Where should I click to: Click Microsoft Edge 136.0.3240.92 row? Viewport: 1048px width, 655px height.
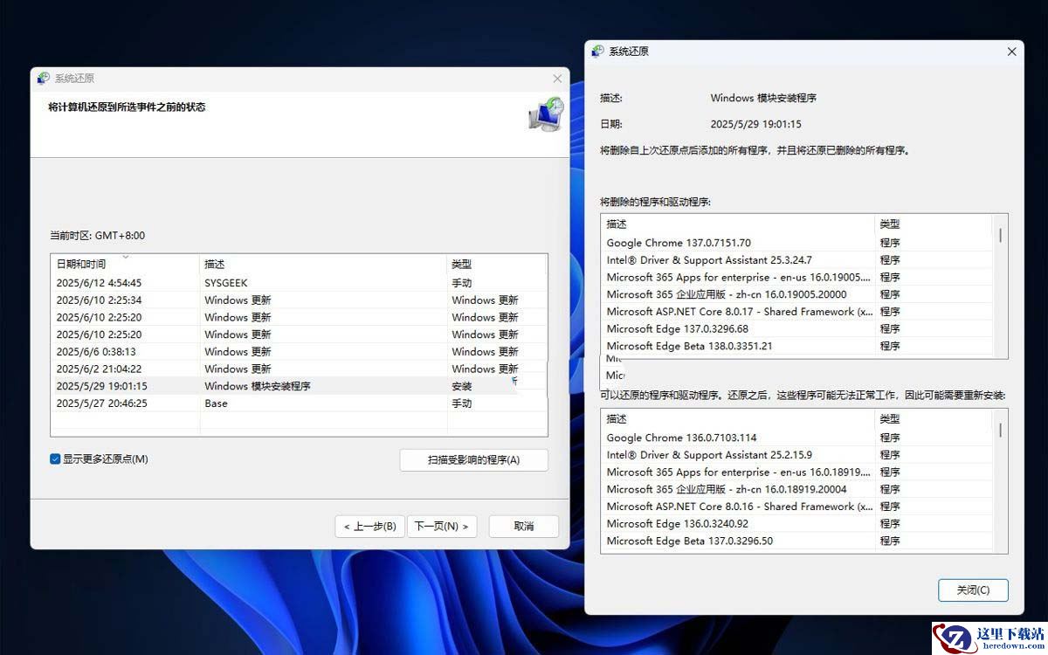796,524
